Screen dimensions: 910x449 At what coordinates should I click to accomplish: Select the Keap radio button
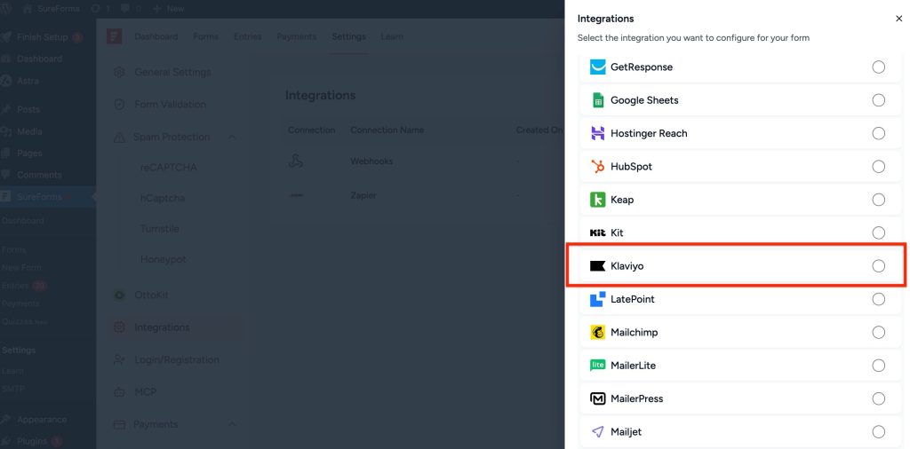point(879,200)
